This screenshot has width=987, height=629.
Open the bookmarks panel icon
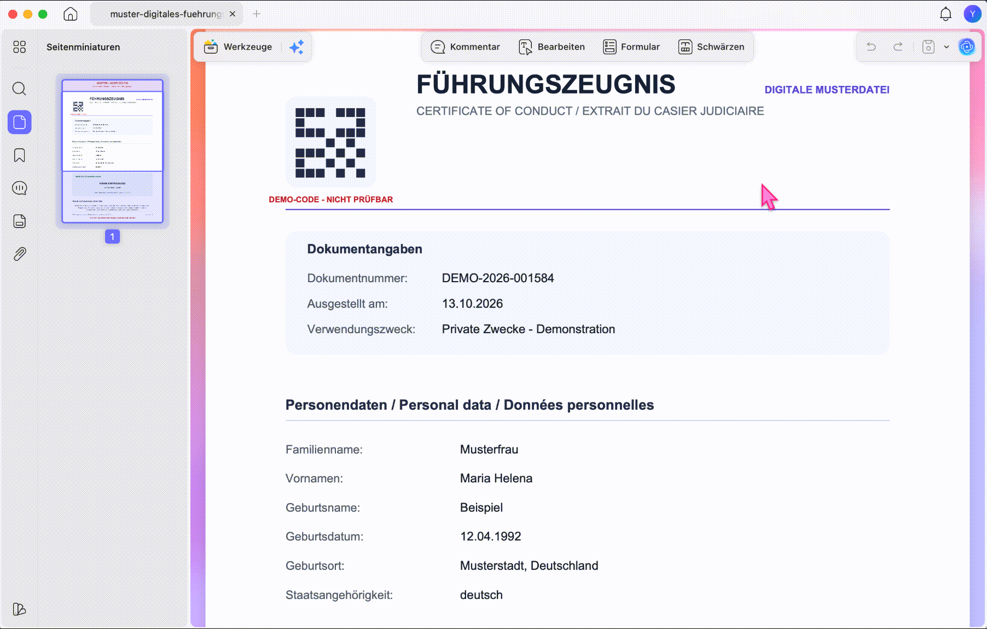pyautogui.click(x=19, y=155)
